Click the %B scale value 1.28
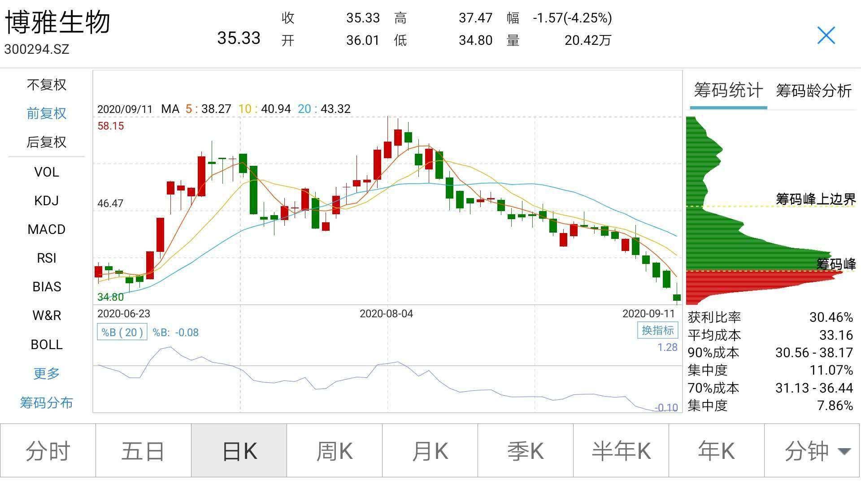861x484 pixels. click(667, 348)
